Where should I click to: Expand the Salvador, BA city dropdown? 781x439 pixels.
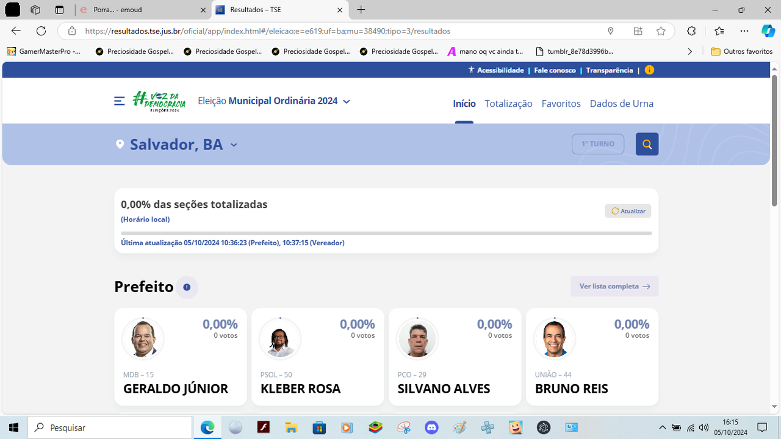pyautogui.click(x=234, y=145)
